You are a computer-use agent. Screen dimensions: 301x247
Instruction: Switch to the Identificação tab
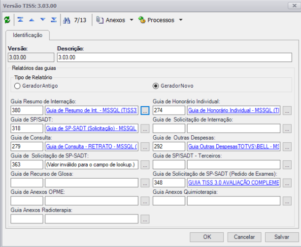point(28,35)
